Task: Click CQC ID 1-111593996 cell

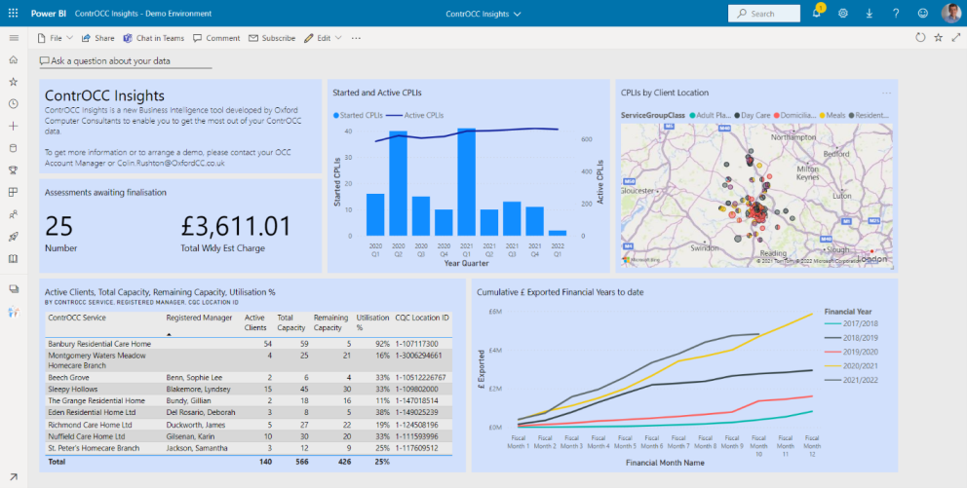Action: point(420,436)
